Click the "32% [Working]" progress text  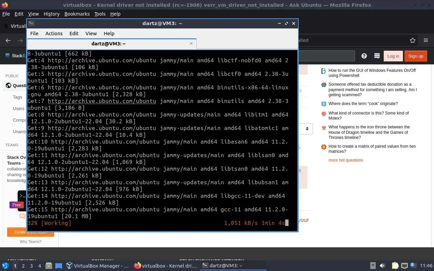(x=50, y=223)
